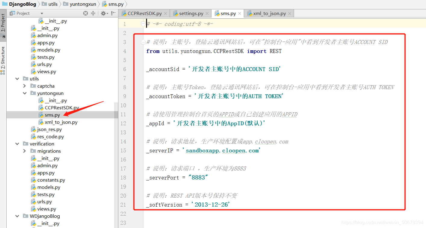Click the constants.py Python file icon
426x228 pixels.
click(x=33, y=180)
